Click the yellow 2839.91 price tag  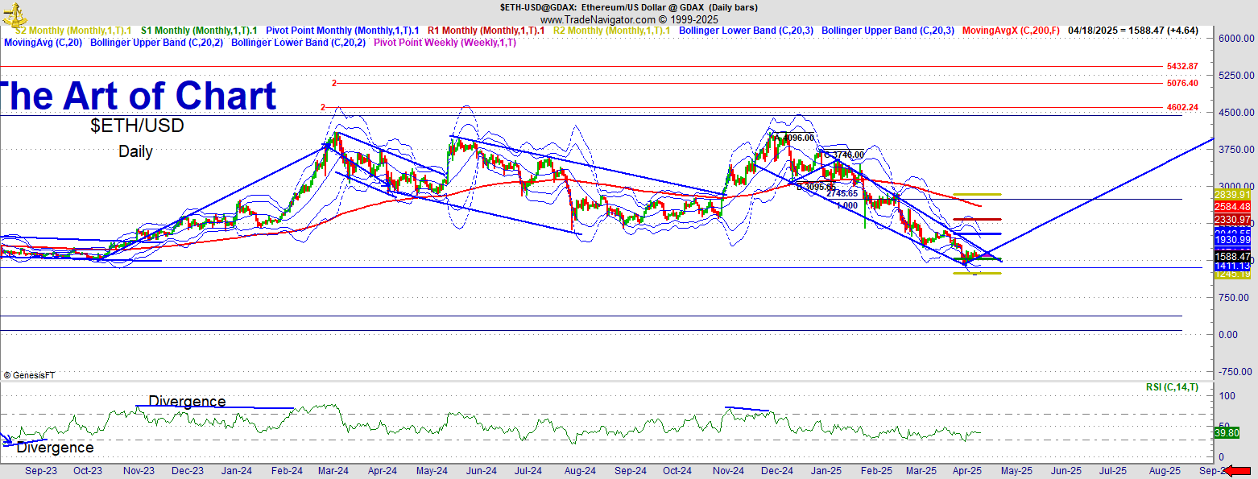pos(1233,195)
